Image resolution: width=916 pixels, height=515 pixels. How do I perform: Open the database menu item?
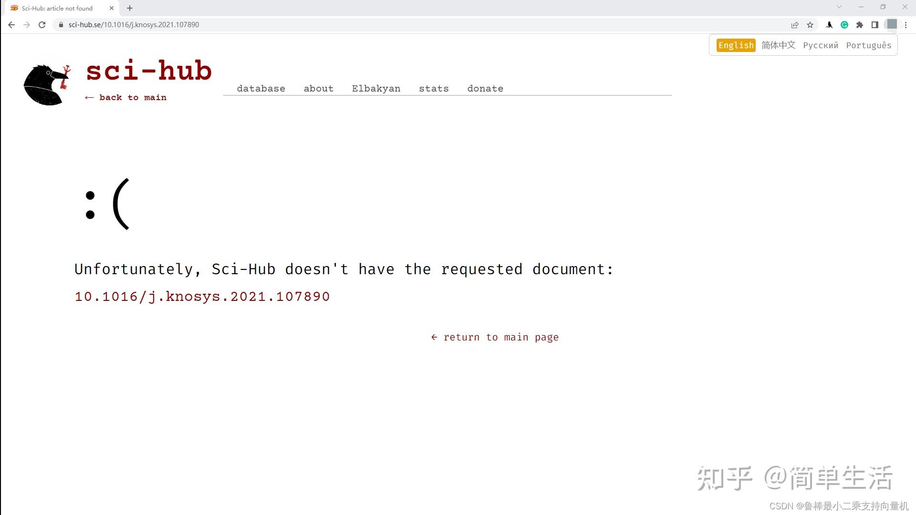[x=261, y=89]
